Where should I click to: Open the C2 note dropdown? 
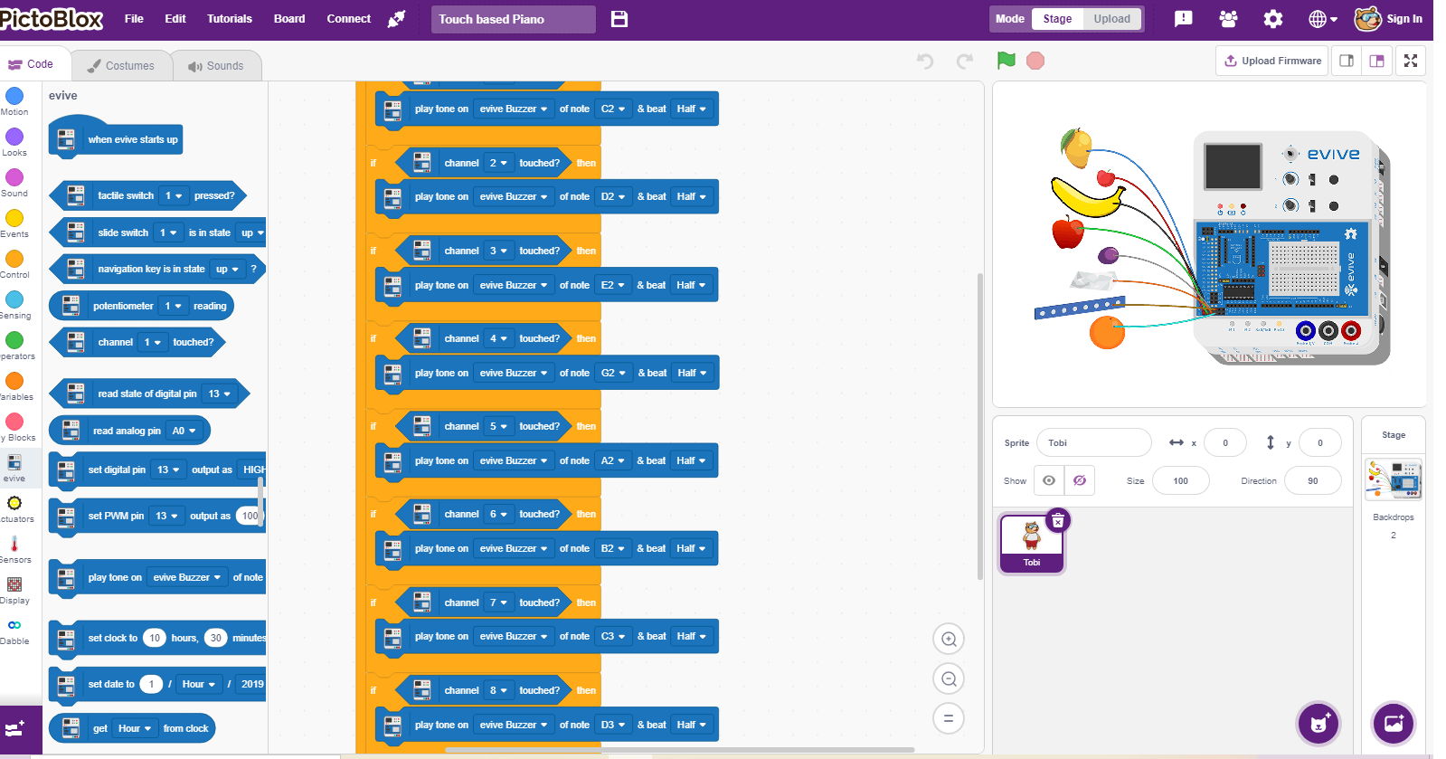[613, 109]
